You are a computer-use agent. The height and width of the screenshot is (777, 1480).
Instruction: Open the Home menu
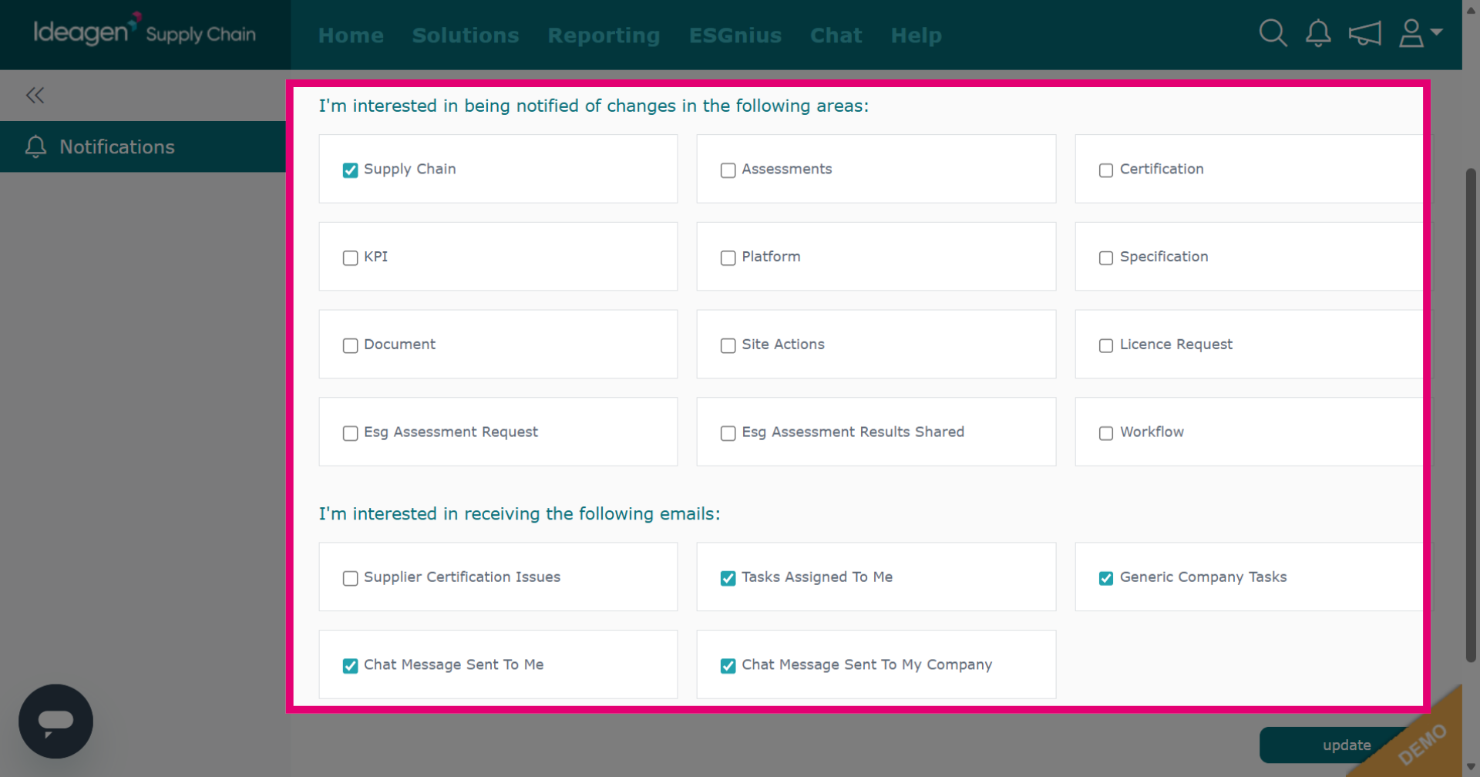coord(351,35)
